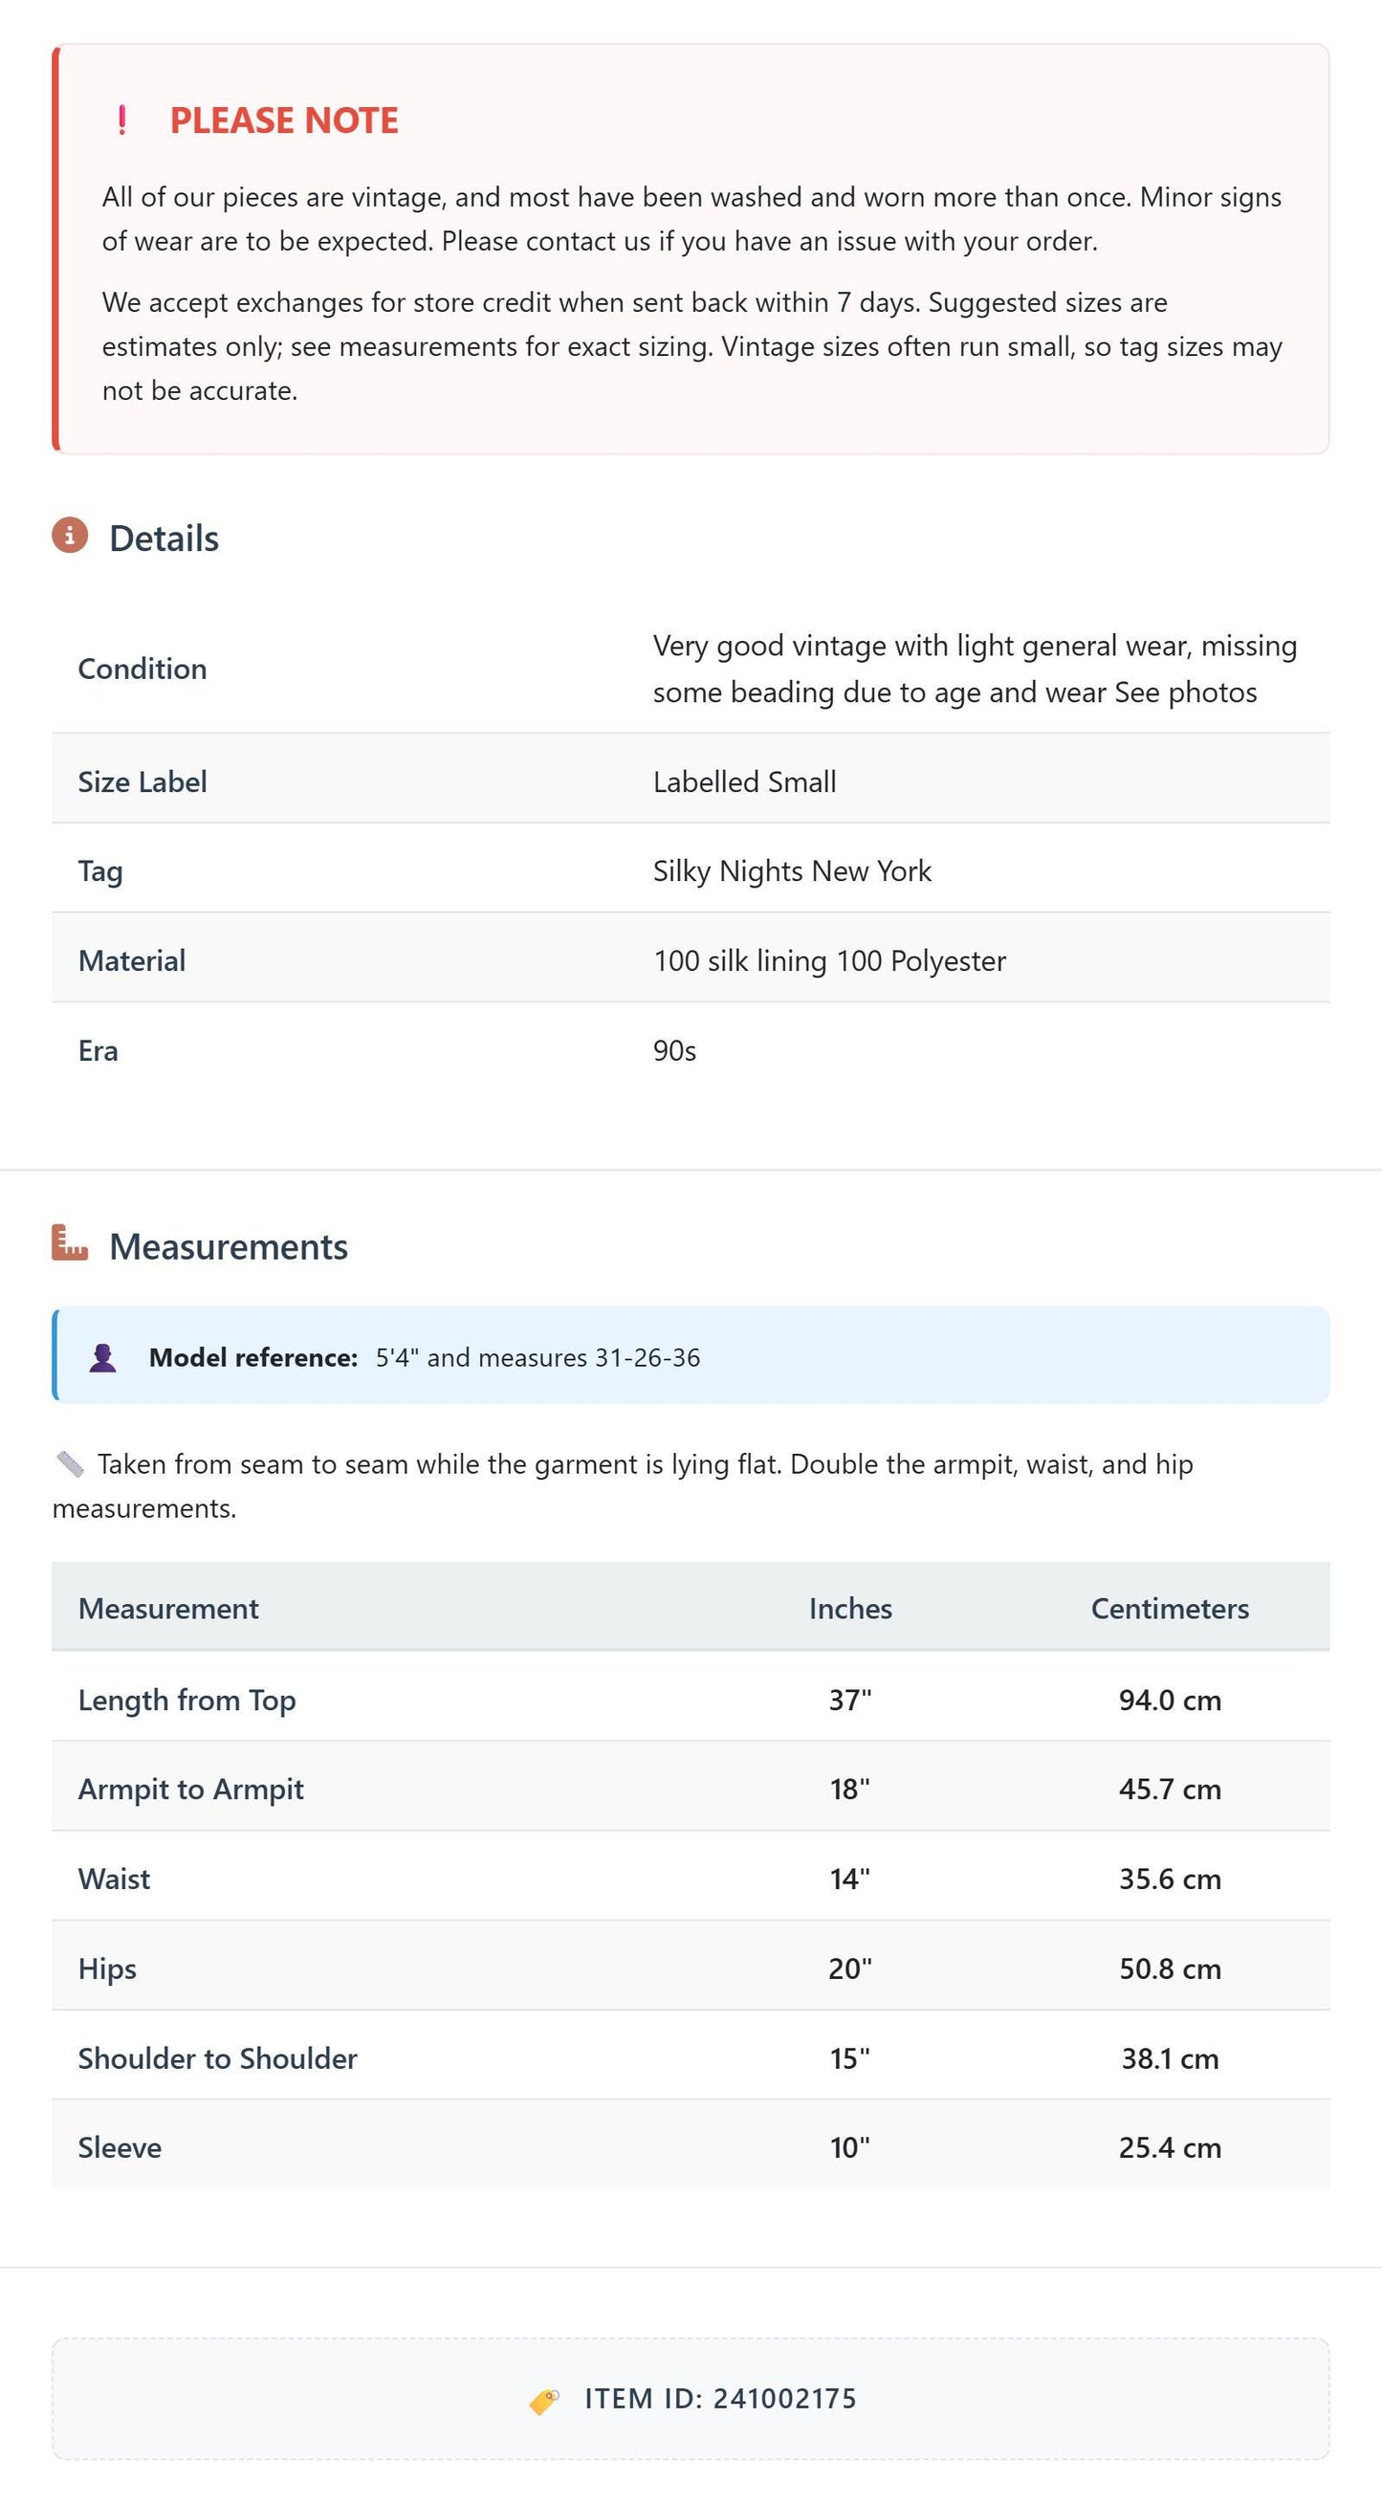Click the Armpit to Armpit measurement row

[691, 1790]
